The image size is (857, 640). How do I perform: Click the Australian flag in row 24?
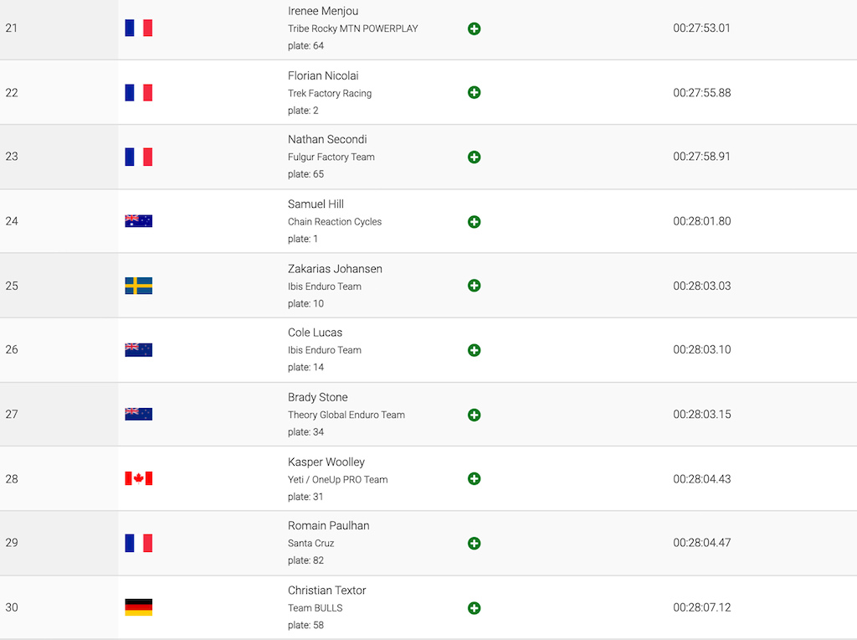(x=138, y=221)
